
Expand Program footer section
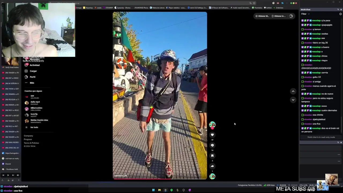(28, 139)
